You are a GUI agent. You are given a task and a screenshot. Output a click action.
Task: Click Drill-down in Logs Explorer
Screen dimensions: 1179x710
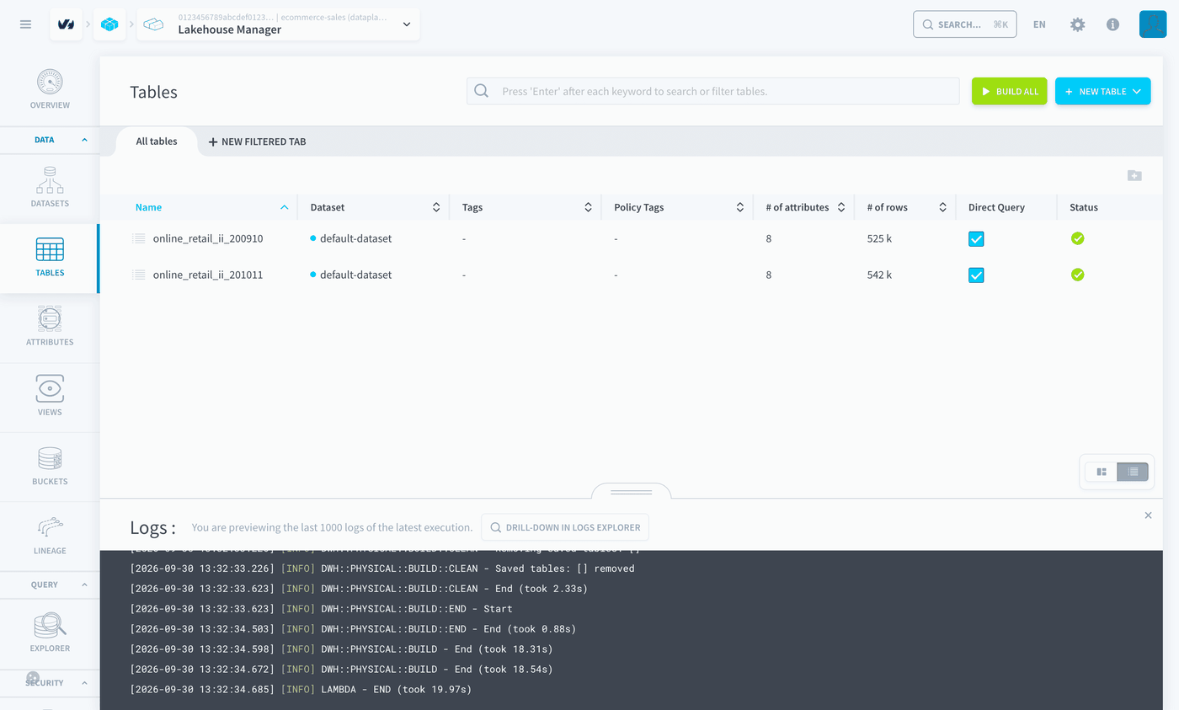click(565, 527)
